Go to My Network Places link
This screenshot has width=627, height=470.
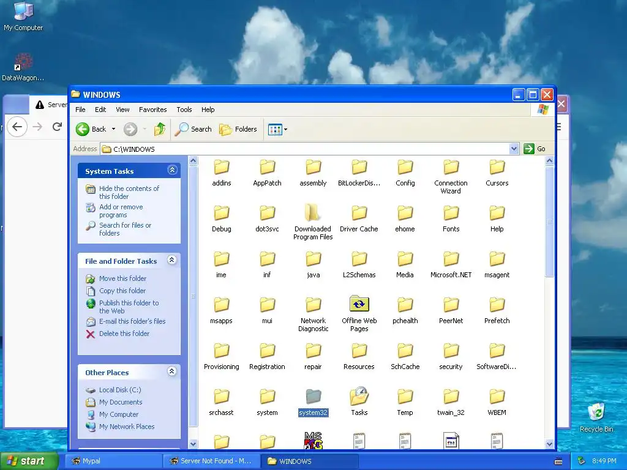tap(126, 427)
